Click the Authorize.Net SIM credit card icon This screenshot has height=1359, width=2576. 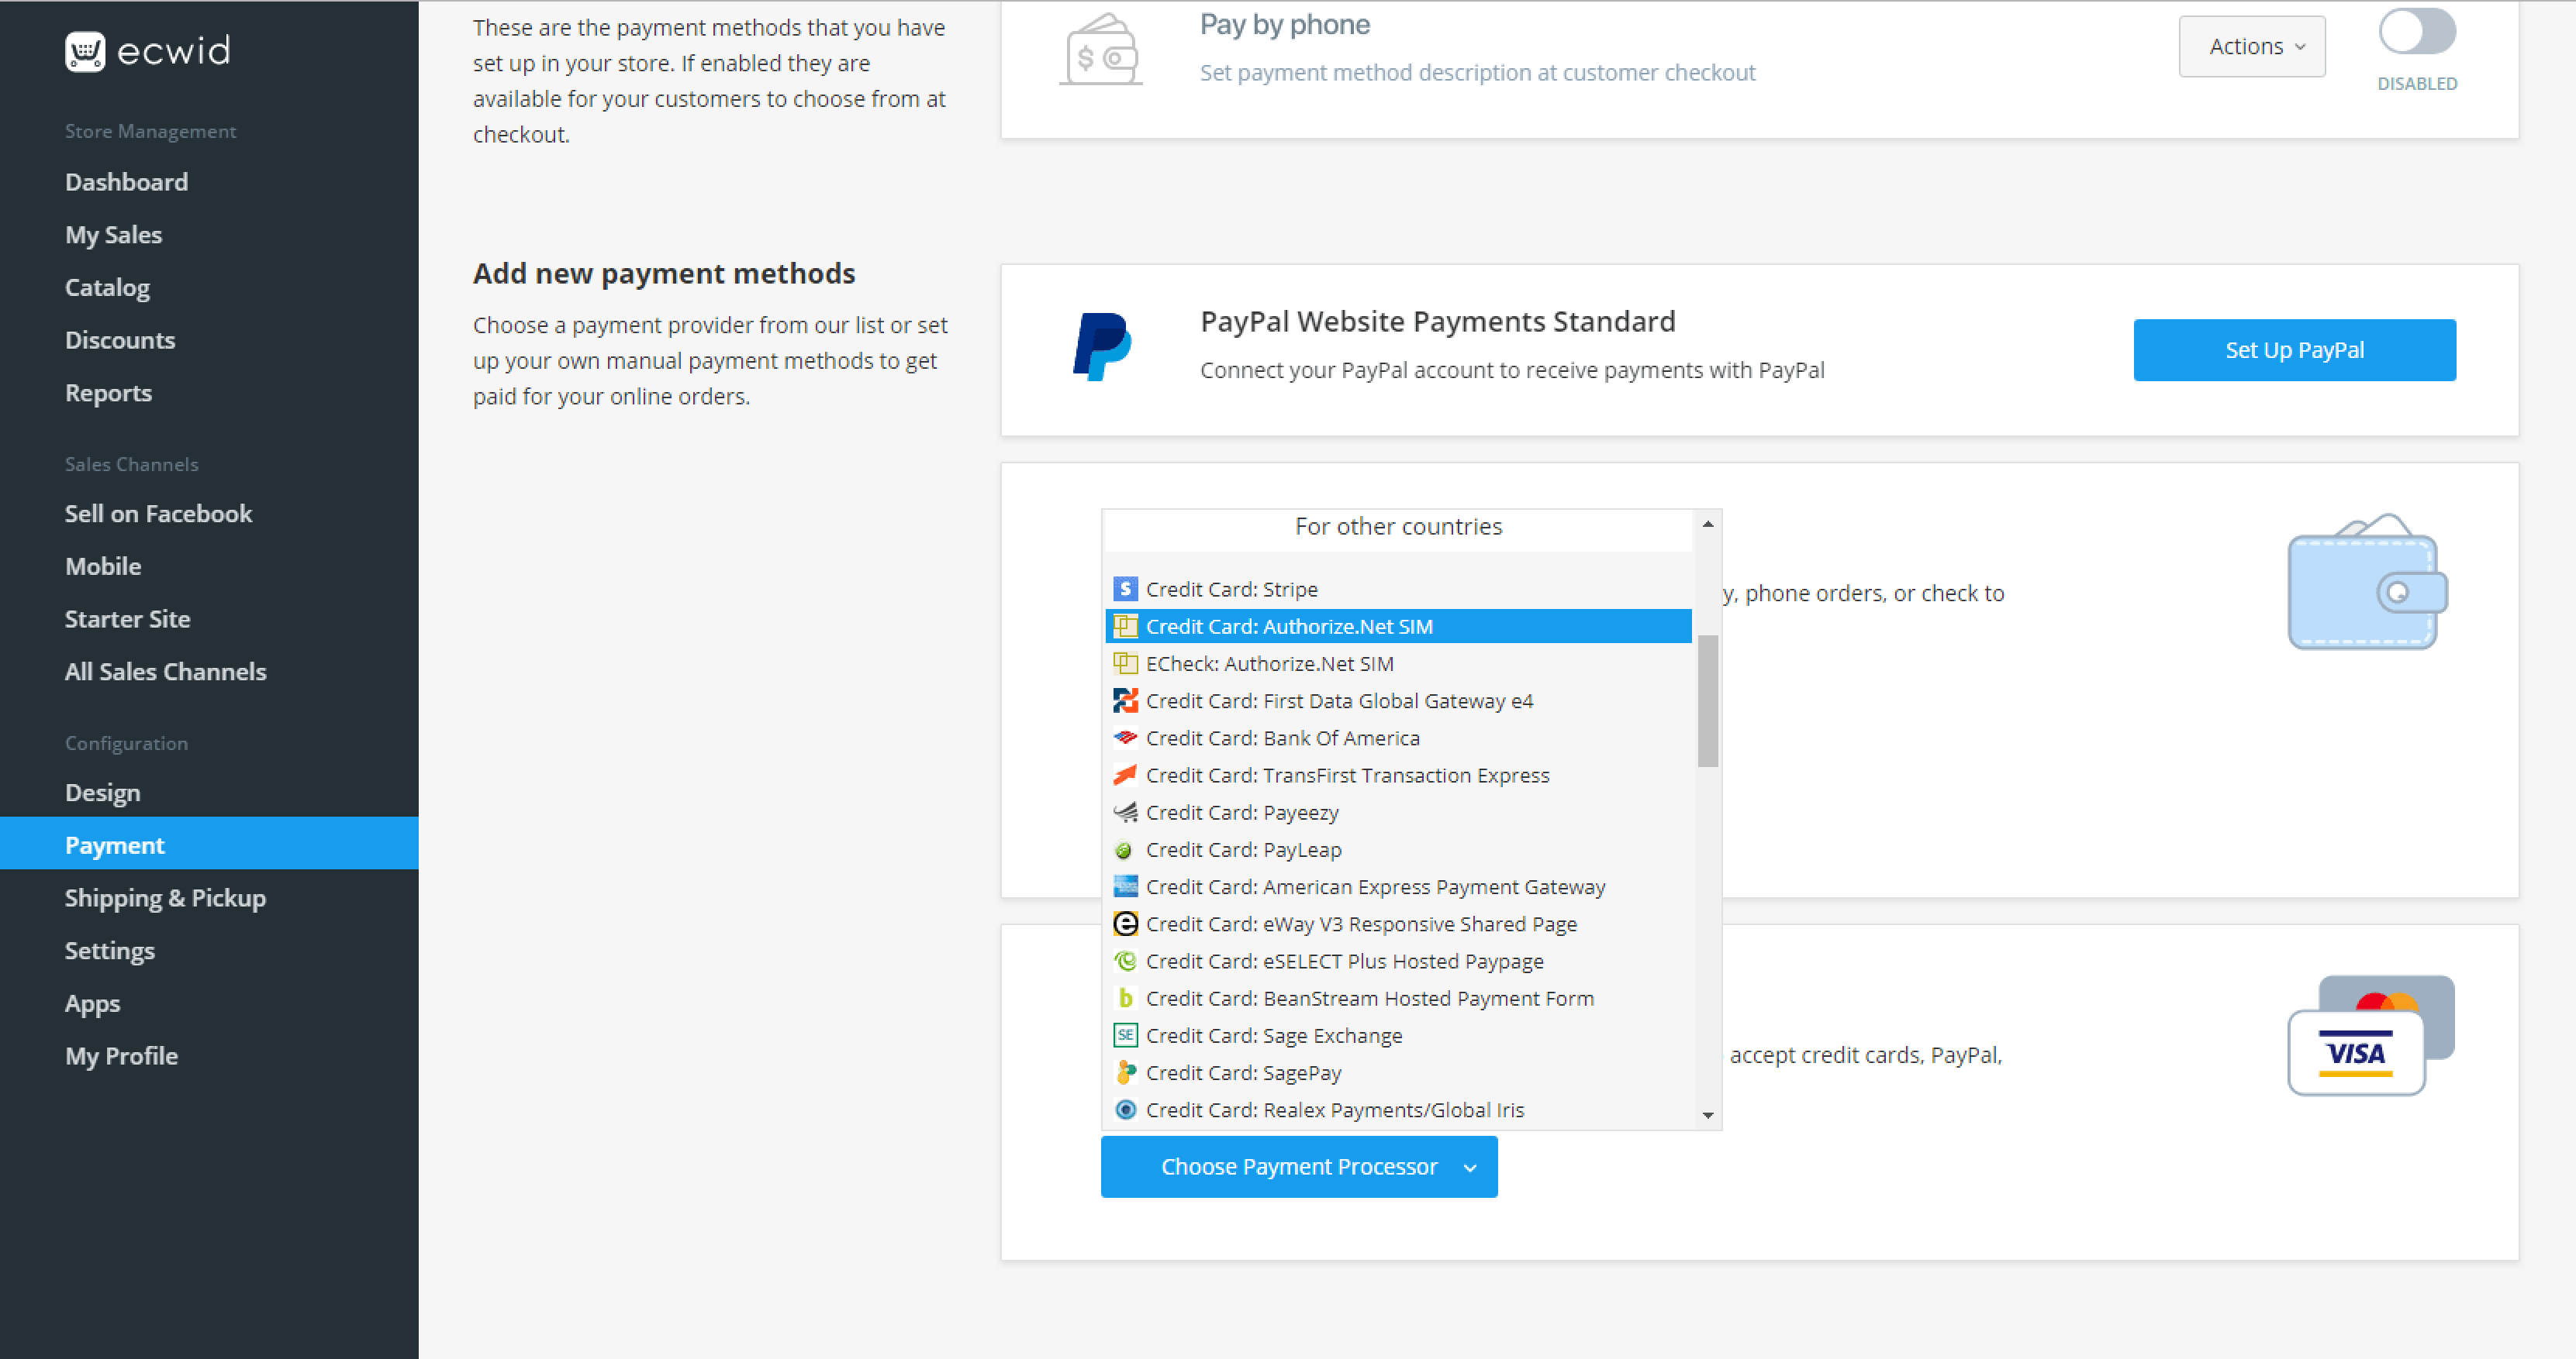(x=1125, y=627)
